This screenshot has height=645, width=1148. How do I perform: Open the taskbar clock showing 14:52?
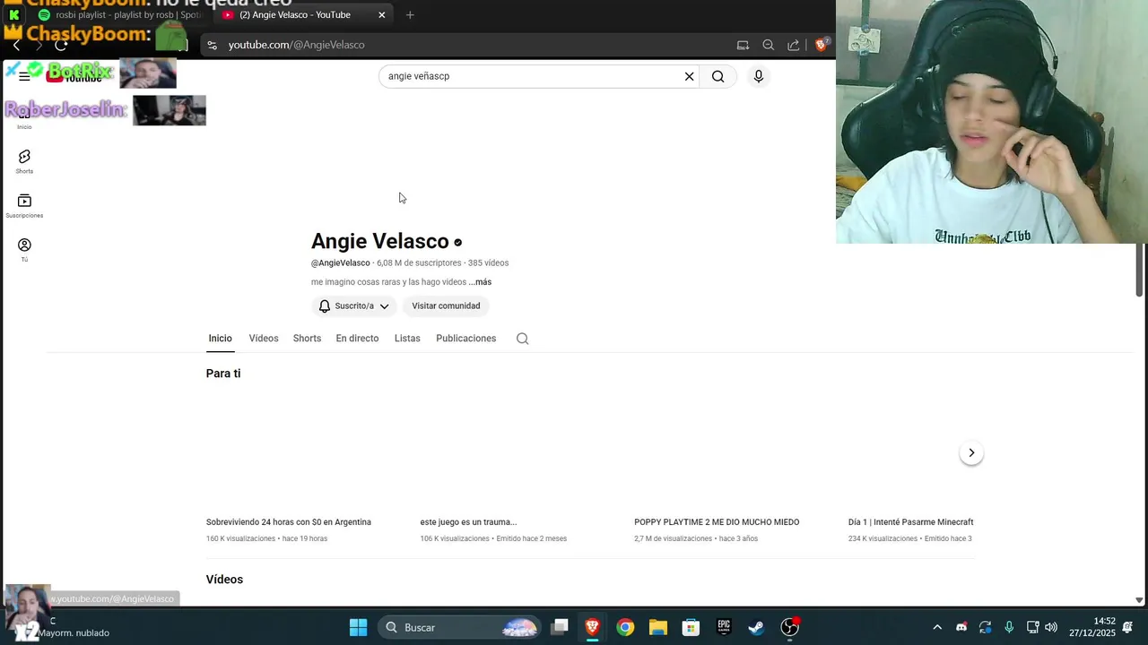click(1091, 627)
